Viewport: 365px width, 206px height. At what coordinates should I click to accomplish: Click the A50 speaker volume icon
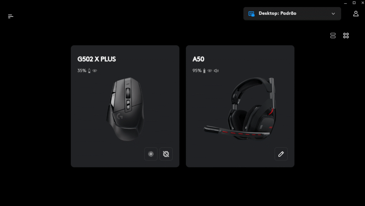[x=216, y=71]
